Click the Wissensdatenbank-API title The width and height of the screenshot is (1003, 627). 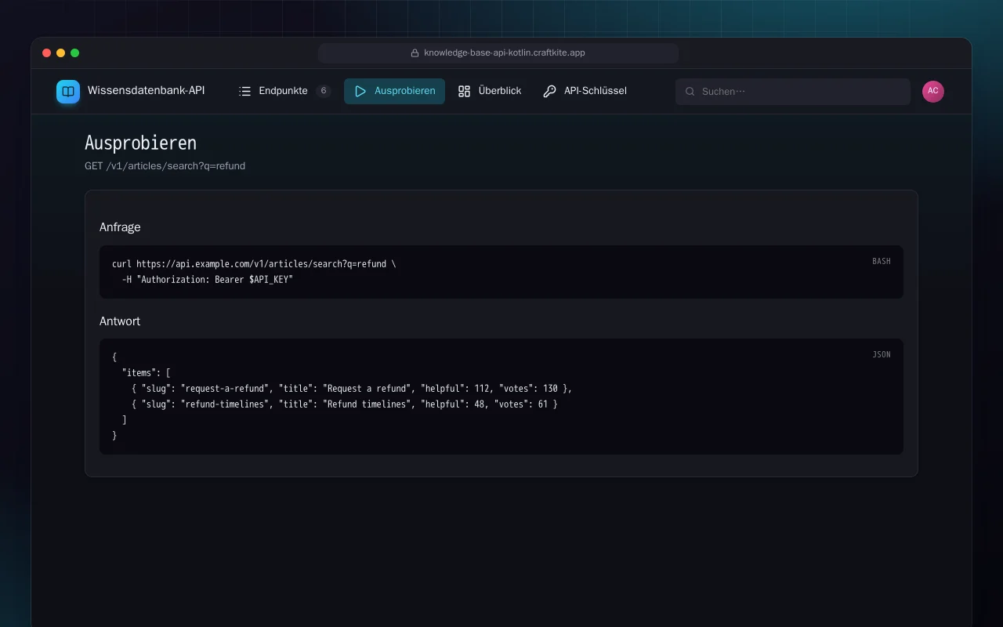[147, 91]
